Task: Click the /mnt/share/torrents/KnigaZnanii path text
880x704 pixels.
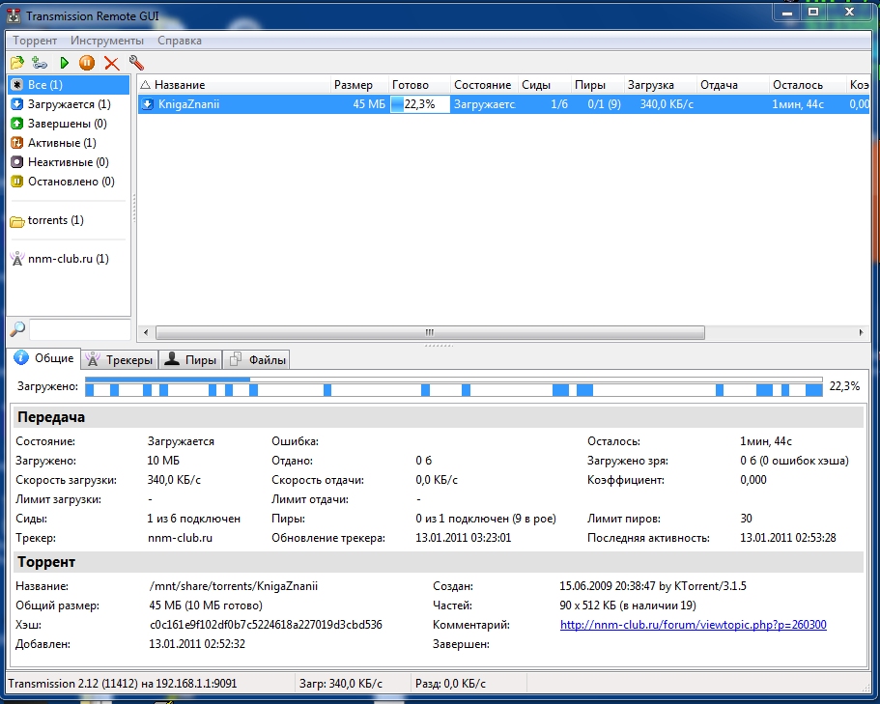Action: pyautogui.click(x=234, y=586)
